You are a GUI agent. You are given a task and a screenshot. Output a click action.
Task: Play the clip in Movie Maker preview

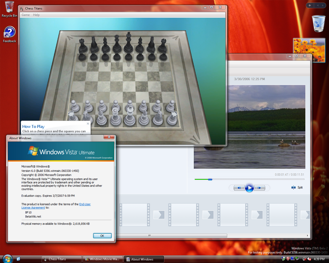click(x=249, y=188)
